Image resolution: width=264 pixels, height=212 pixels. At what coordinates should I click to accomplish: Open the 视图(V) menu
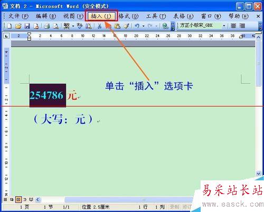[x=73, y=16]
